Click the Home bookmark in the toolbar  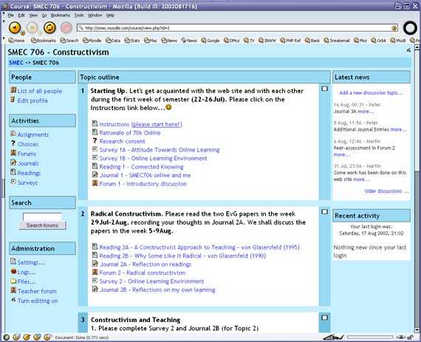tap(17, 41)
